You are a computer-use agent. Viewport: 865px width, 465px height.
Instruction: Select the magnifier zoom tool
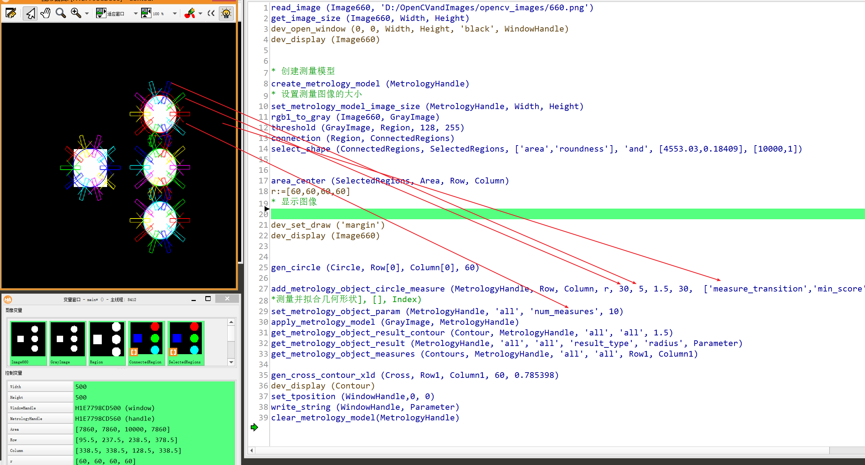point(60,13)
